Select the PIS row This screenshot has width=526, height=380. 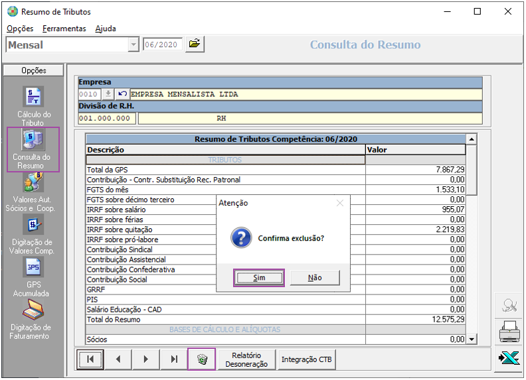(276, 300)
